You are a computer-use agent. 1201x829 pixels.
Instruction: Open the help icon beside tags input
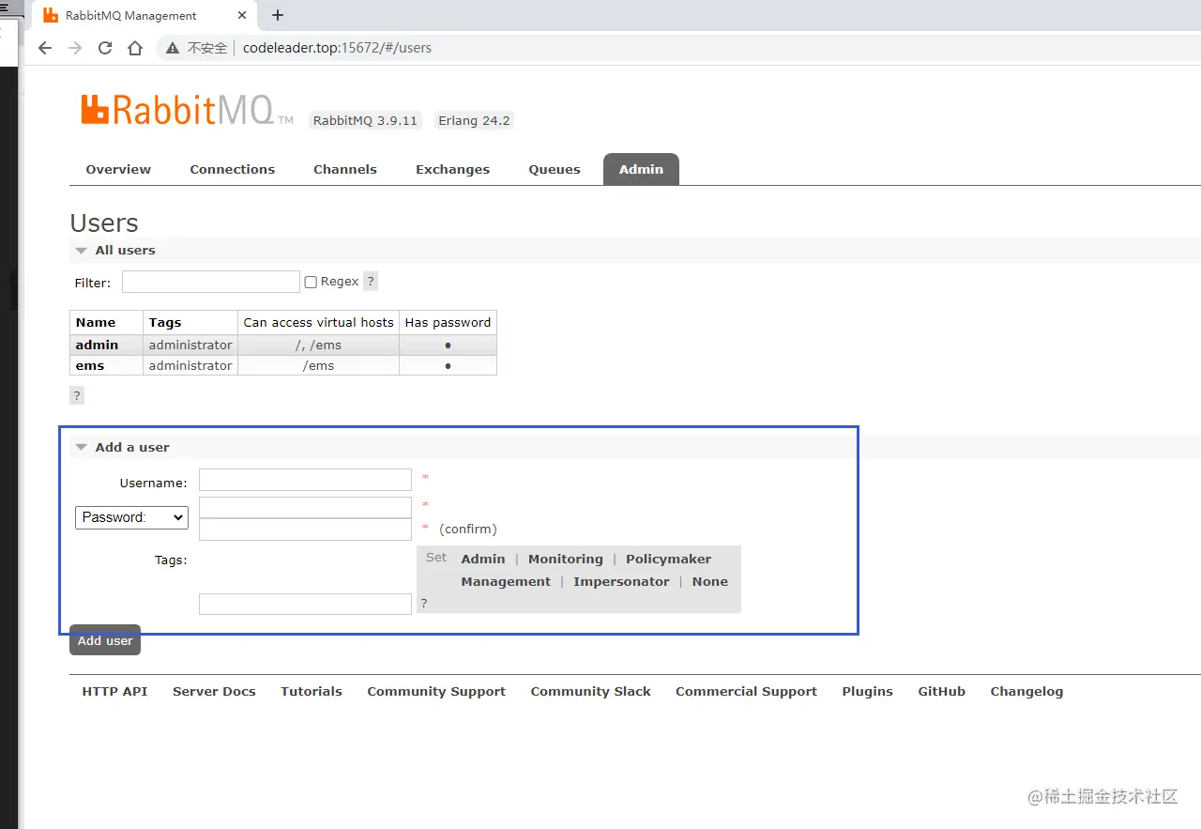[x=424, y=604]
